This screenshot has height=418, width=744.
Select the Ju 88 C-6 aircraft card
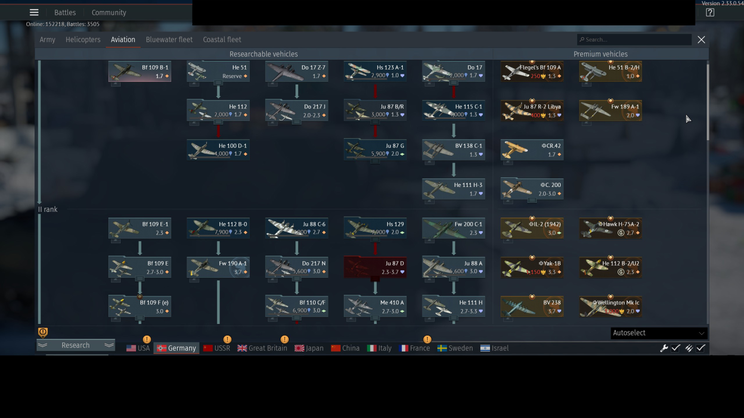click(x=297, y=228)
